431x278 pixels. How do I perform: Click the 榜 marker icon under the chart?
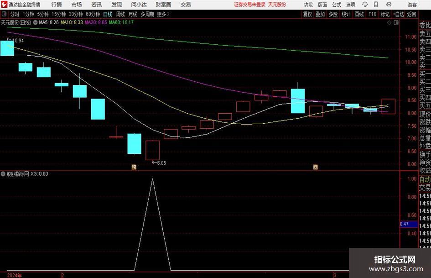coord(134,167)
